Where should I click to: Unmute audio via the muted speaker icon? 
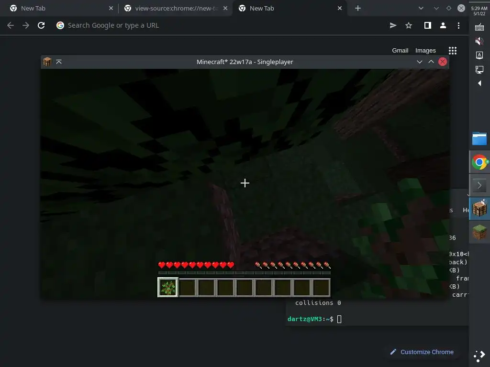coord(479,41)
